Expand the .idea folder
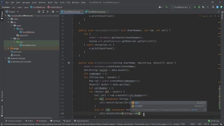224x126 pixels. coord(8,19)
